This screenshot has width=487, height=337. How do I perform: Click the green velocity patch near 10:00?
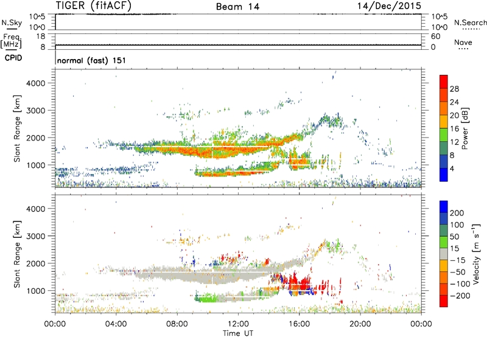[208, 299]
